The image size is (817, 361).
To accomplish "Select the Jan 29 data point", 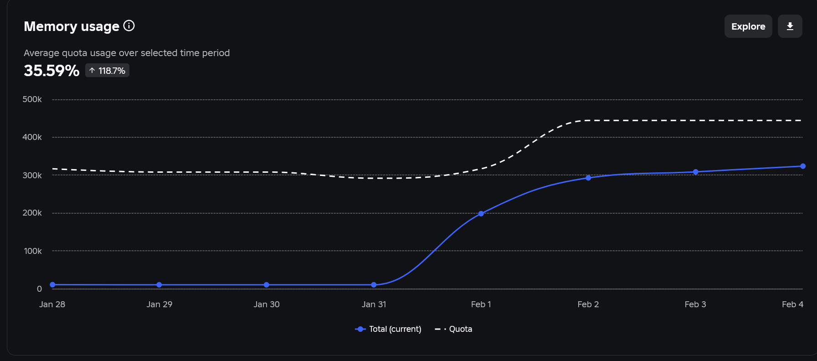I will (159, 284).
